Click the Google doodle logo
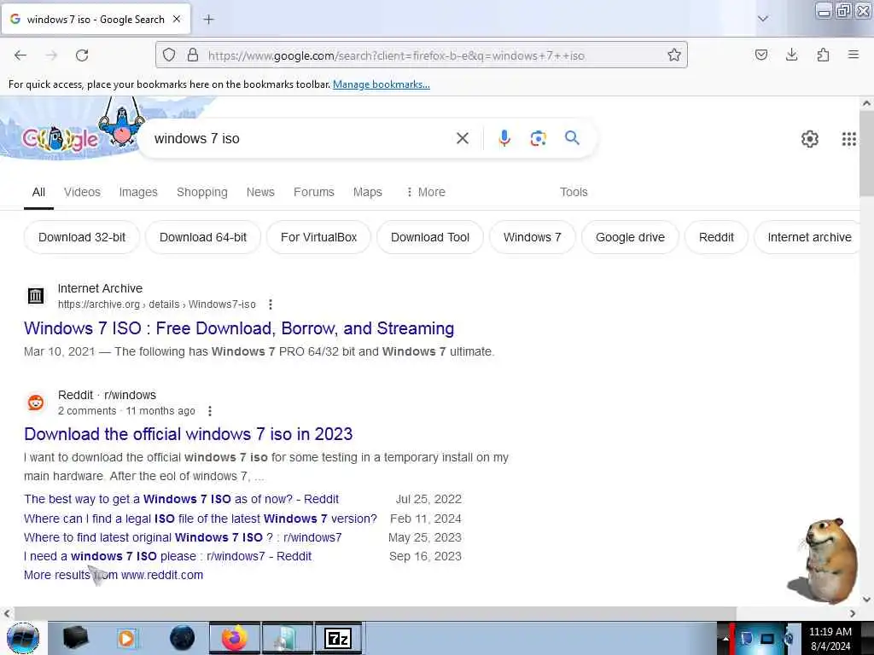The height and width of the screenshot is (655, 874). coord(61,139)
